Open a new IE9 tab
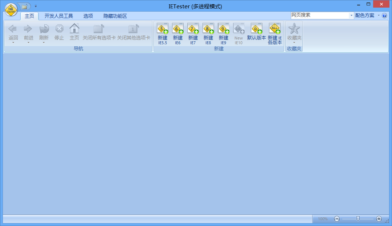Image resolution: width=392 pixels, height=226 pixels. (223, 29)
